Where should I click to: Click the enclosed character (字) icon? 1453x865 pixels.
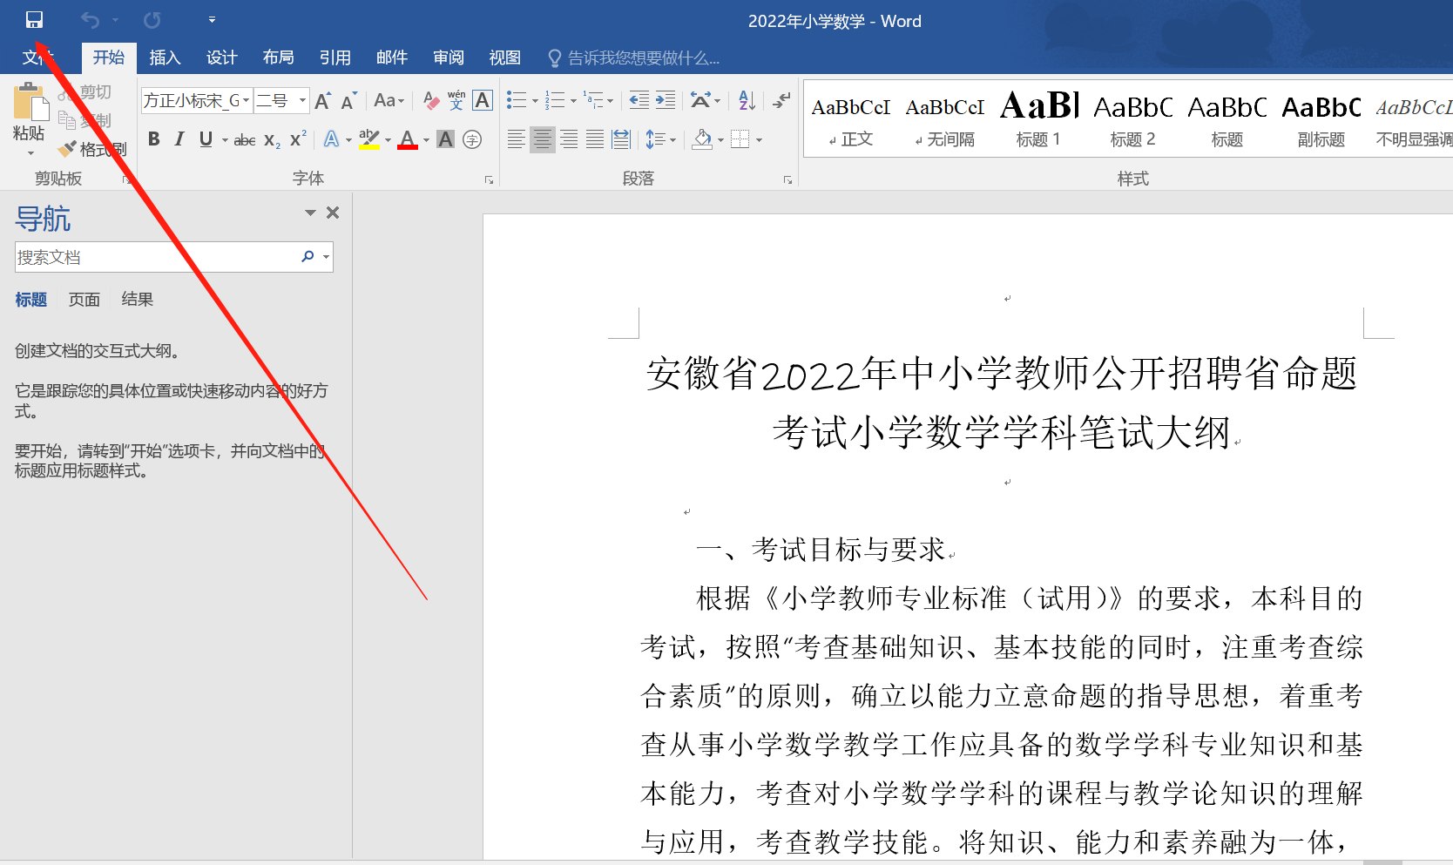(472, 139)
